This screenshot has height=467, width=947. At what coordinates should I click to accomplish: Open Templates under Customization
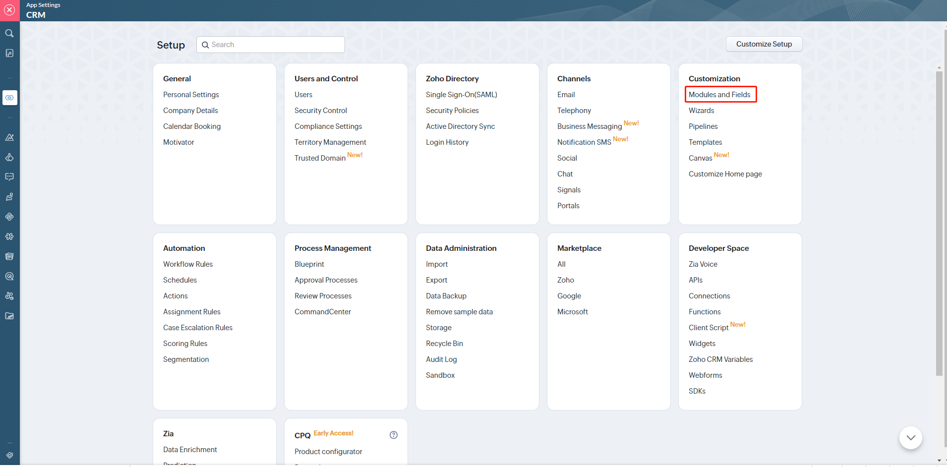click(706, 142)
